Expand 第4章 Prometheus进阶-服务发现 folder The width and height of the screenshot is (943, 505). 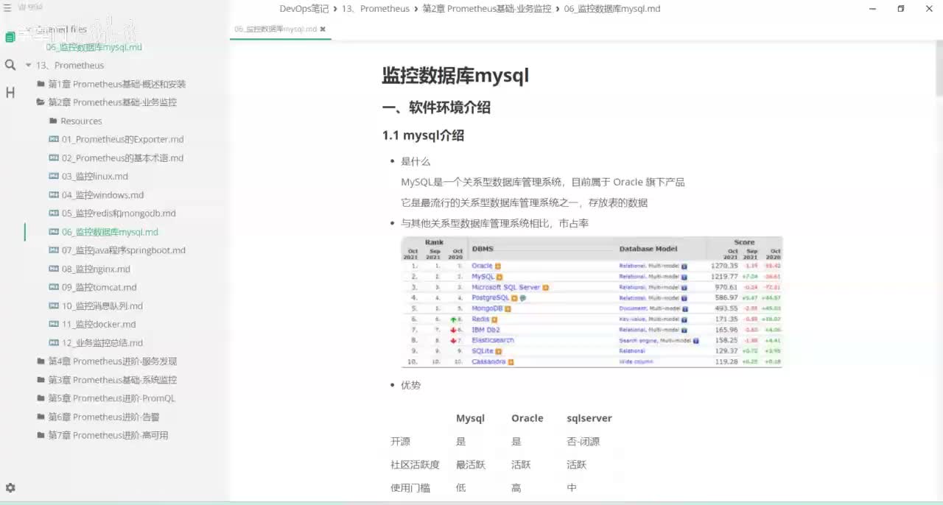[113, 361]
